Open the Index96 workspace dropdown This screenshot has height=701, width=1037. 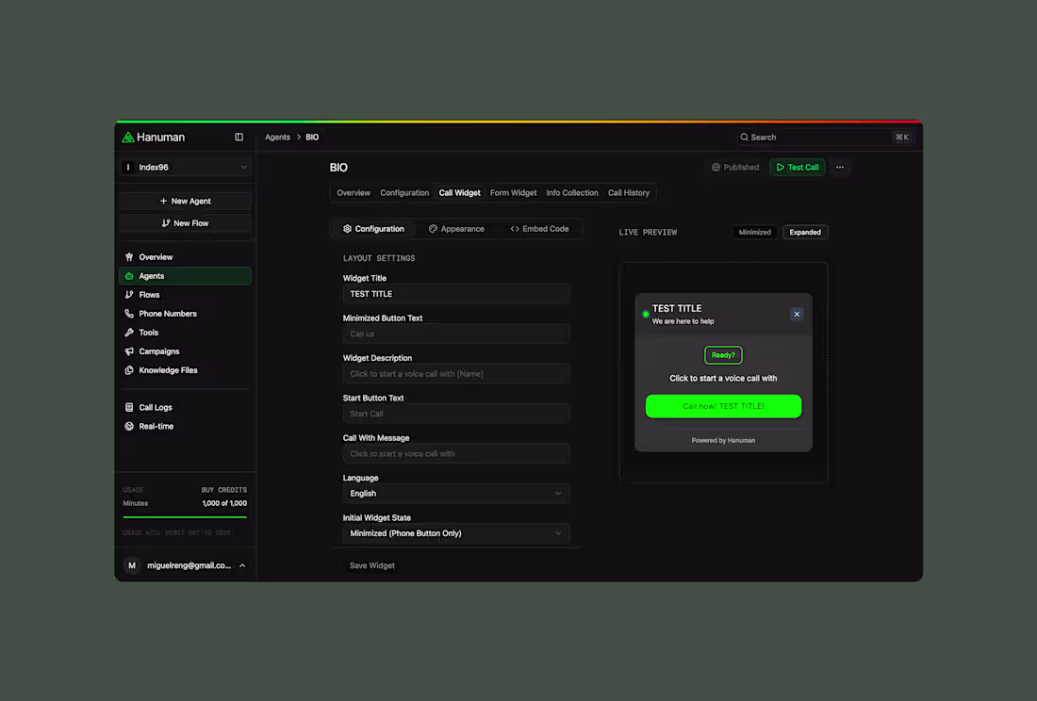coord(185,167)
